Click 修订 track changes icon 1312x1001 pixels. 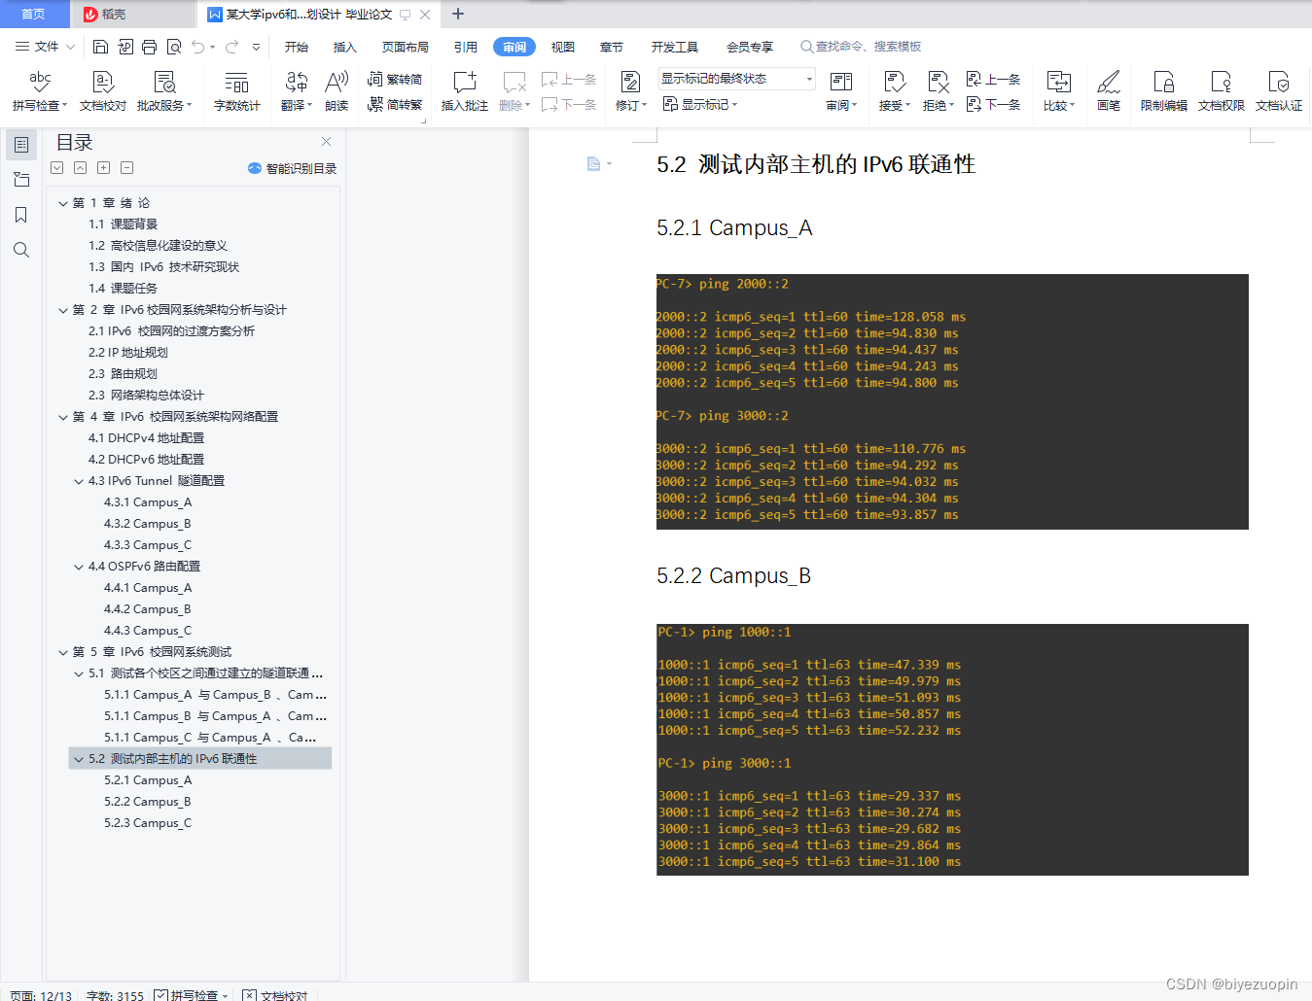(630, 91)
